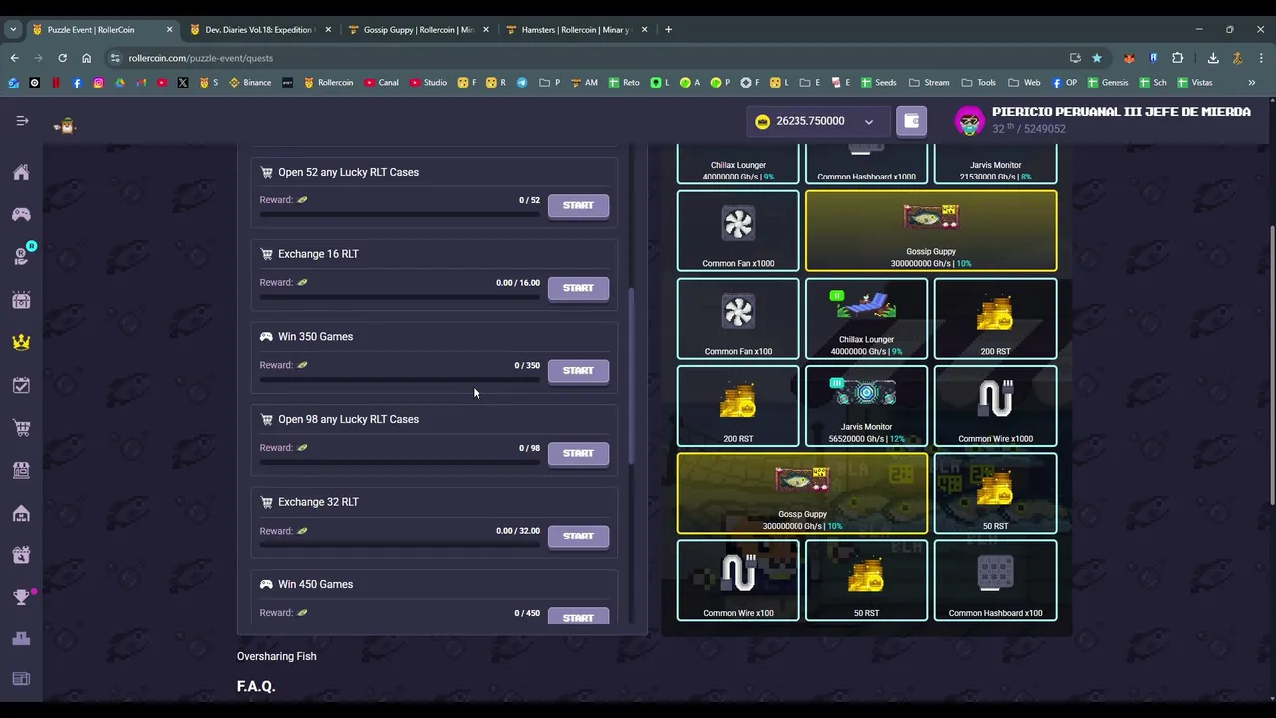Open the Tools bookmark folder
Image resolution: width=1276 pixels, height=718 pixels.
pos(979,83)
